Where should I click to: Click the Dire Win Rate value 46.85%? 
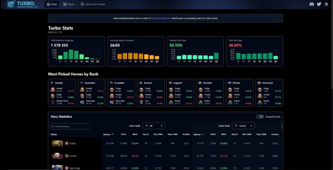[235, 45]
